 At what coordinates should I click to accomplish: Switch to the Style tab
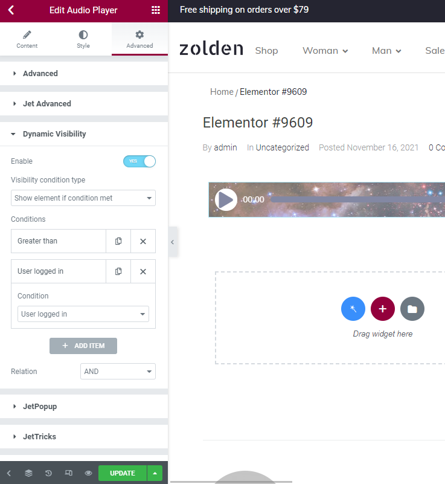83,39
